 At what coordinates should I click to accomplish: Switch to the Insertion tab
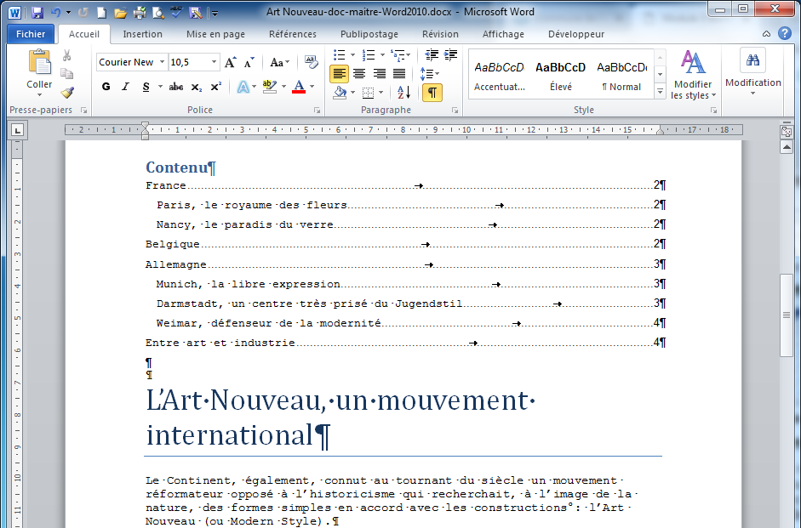[x=142, y=34]
